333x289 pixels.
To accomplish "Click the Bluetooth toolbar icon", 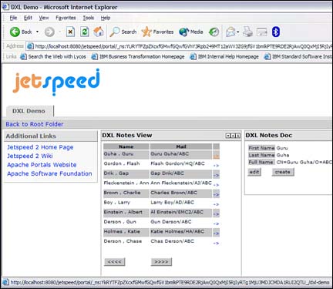I will click(275, 32).
